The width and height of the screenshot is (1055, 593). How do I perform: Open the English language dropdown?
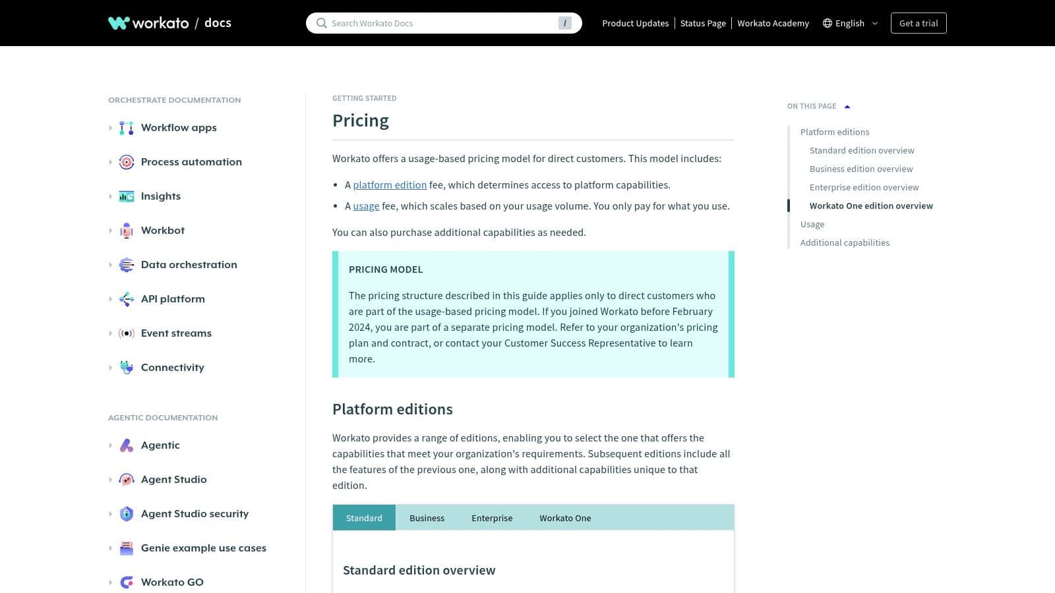[x=850, y=23]
